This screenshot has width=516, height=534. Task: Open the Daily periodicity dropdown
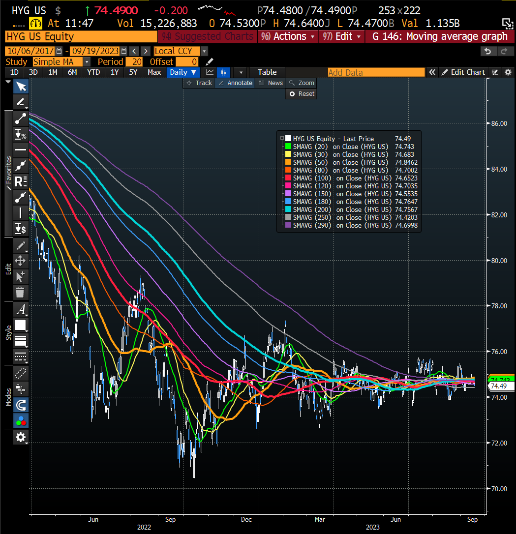pos(183,72)
